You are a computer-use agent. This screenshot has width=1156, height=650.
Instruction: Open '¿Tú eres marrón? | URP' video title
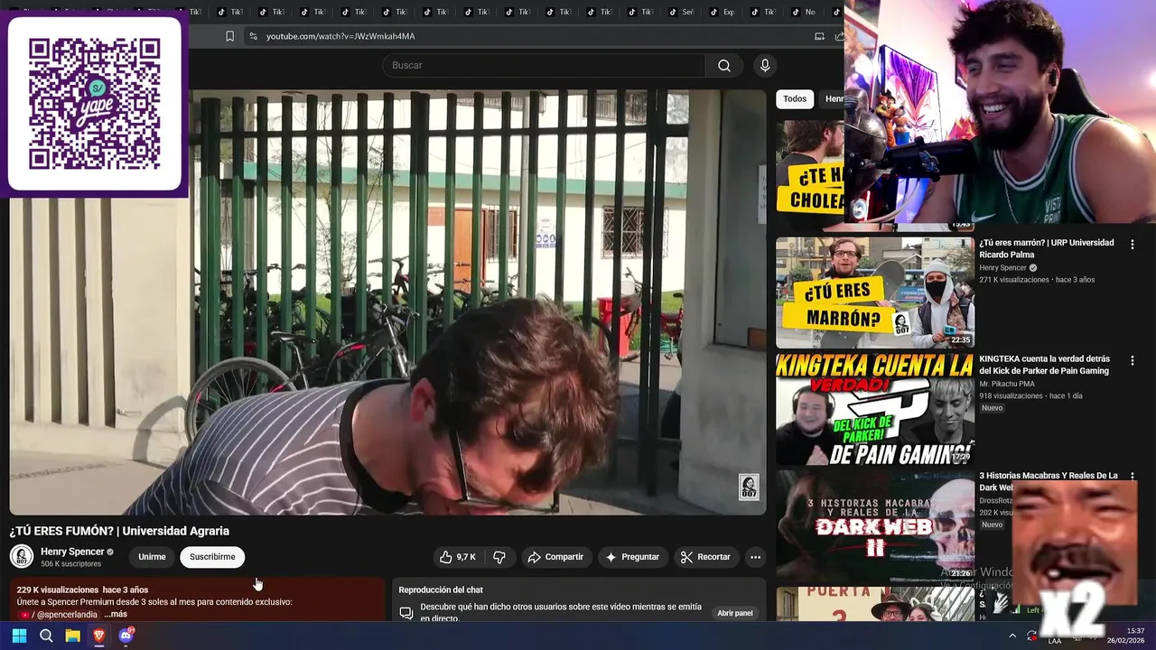point(1047,248)
